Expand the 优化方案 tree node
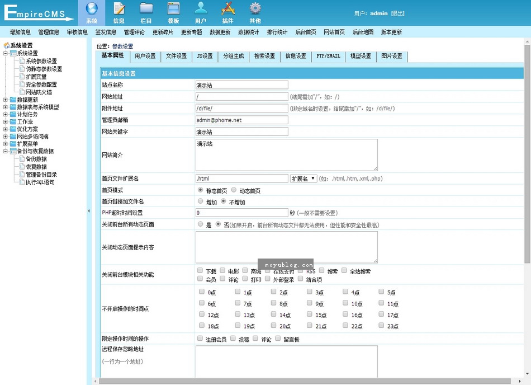531x385 pixels. click(x=6, y=129)
